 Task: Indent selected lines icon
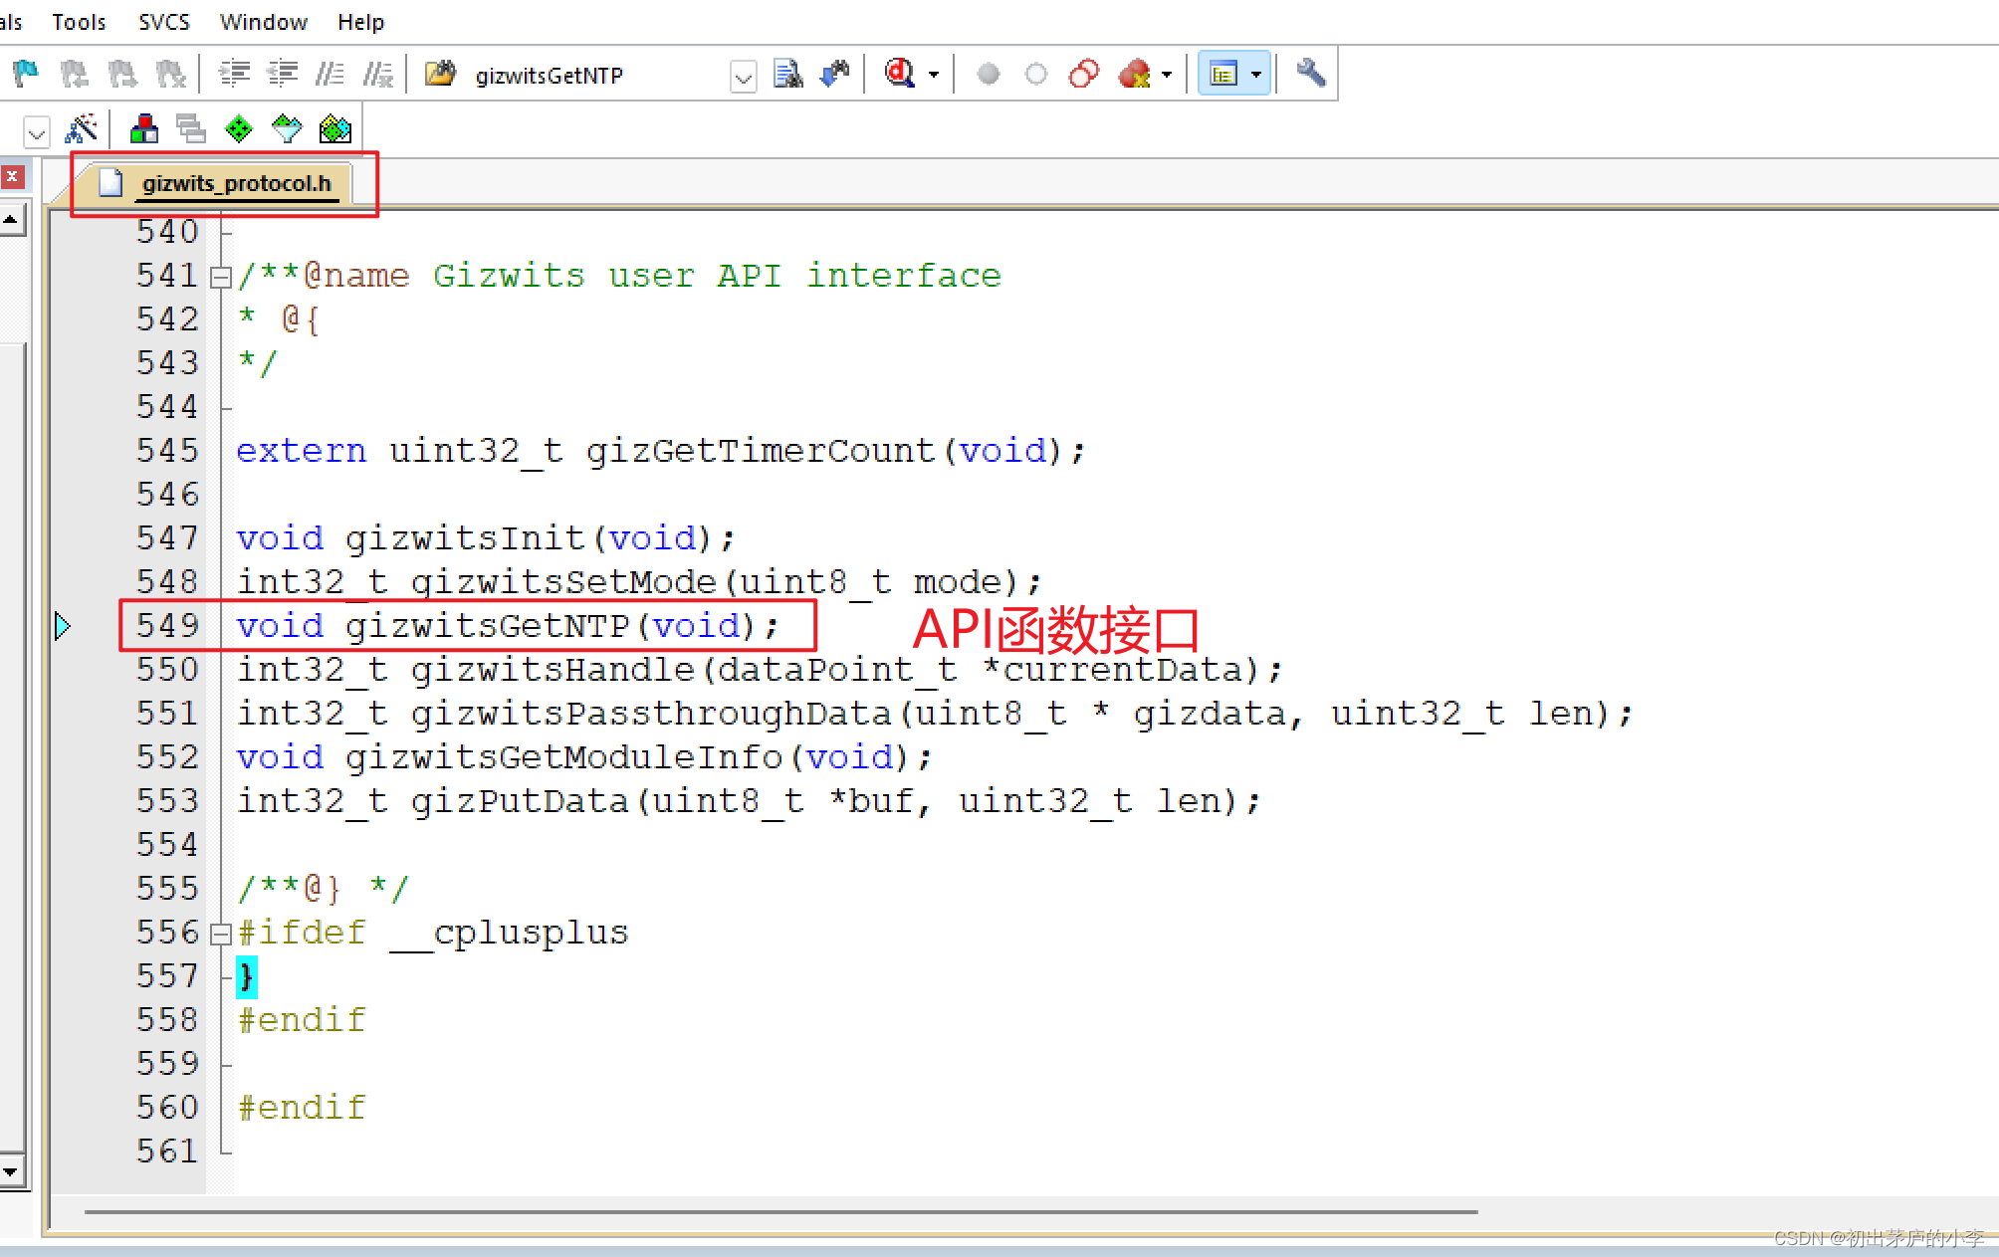(234, 75)
